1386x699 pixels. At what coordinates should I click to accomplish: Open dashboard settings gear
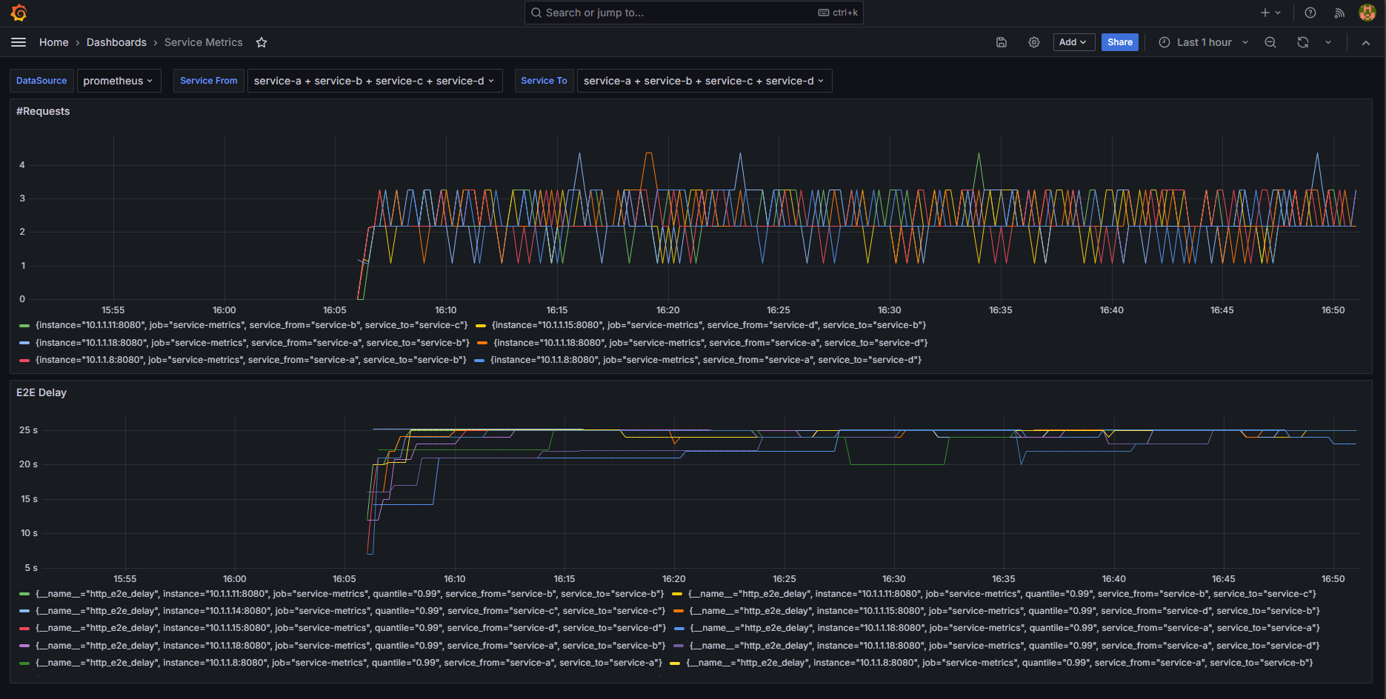click(1034, 42)
